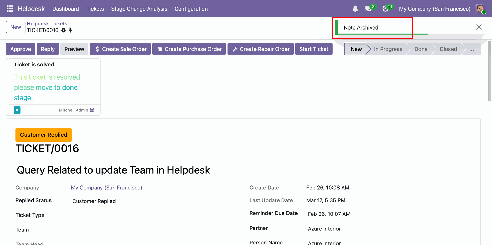The image size is (492, 245).
Task: Click the group icon next to Mitchell Admin
Action: coord(92,110)
